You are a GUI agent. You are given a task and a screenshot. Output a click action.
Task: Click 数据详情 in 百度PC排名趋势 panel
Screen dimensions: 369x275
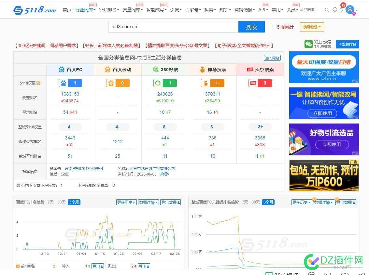point(148,203)
